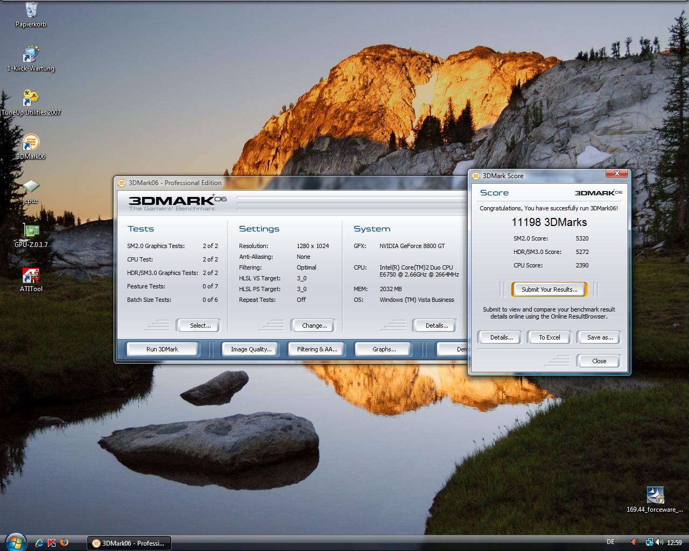The image size is (689, 551).
Task: Click the SM2.0 Score value 5320
Action: pos(582,238)
